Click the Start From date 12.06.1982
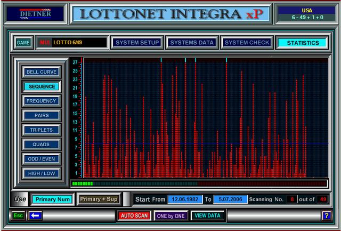 point(185,199)
